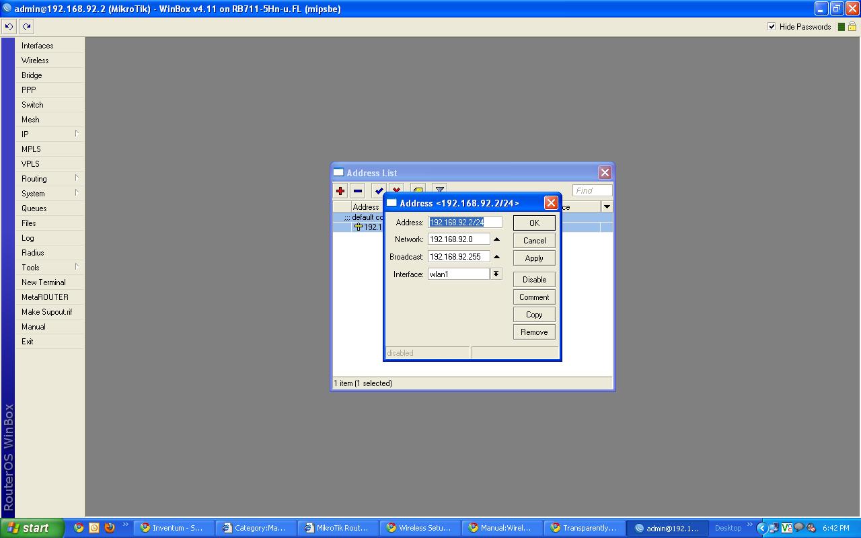Image resolution: width=861 pixels, height=538 pixels.
Task: Click the Broadcast input field showing 192.168.92.255
Action: 459,257
